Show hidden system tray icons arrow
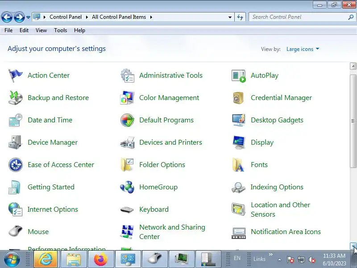The image size is (357, 268). pos(280,260)
